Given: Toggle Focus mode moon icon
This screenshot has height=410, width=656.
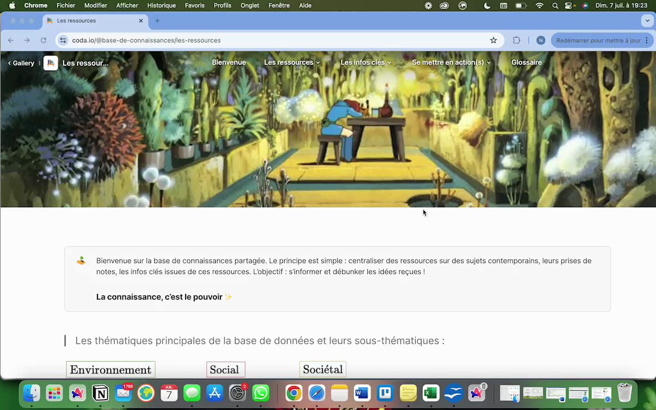Looking at the screenshot, I should (x=487, y=6).
